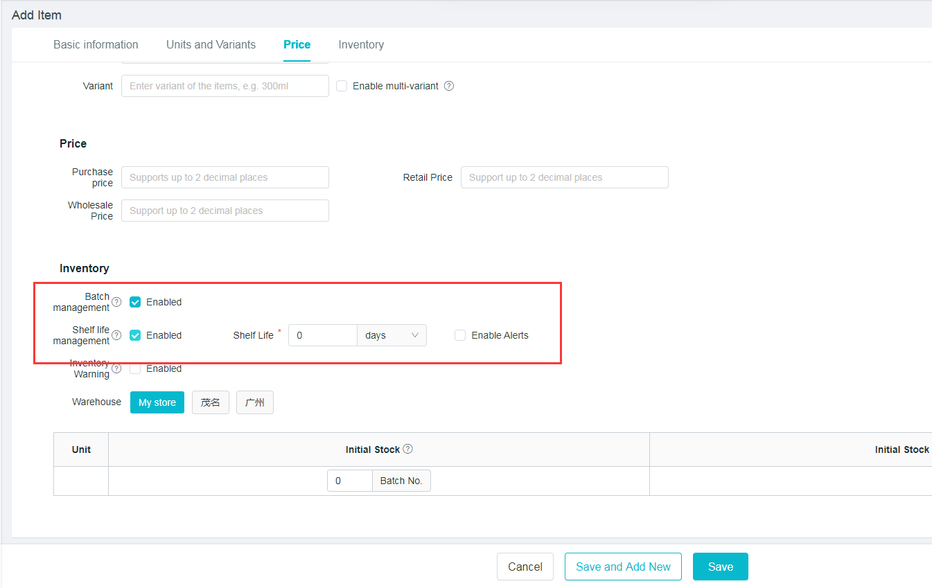932x588 pixels.
Task: Enable the Inventory Warning checkbox
Action: click(135, 368)
